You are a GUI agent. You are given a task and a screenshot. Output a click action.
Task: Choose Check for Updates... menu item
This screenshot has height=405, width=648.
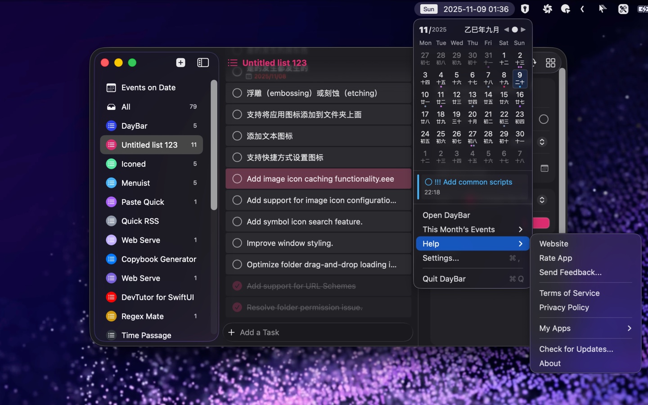pos(576,349)
